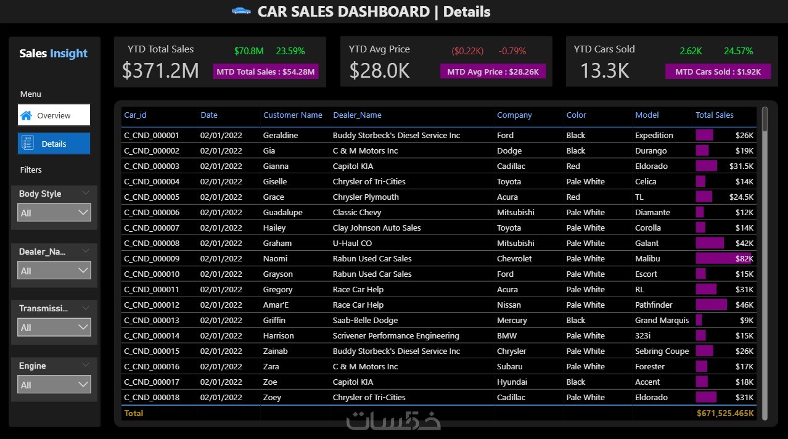Click the 23.59% total sales growth figure

coord(290,51)
